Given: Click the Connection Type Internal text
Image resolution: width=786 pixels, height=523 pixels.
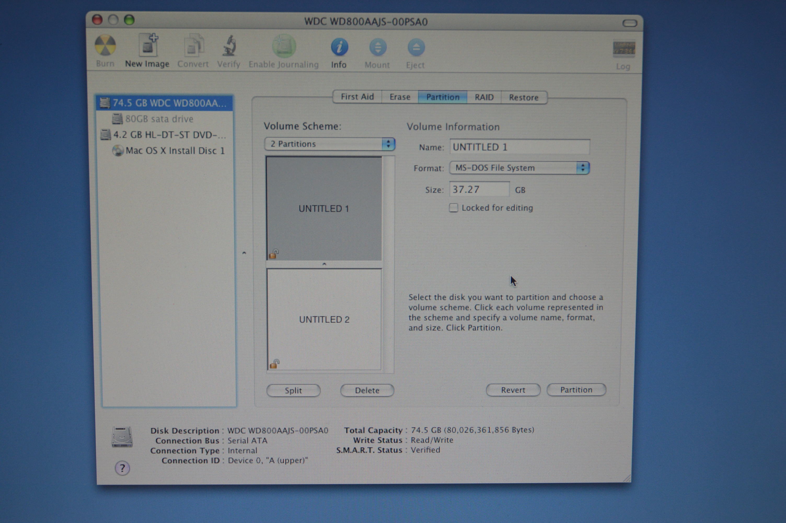Looking at the screenshot, I should [242, 451].
